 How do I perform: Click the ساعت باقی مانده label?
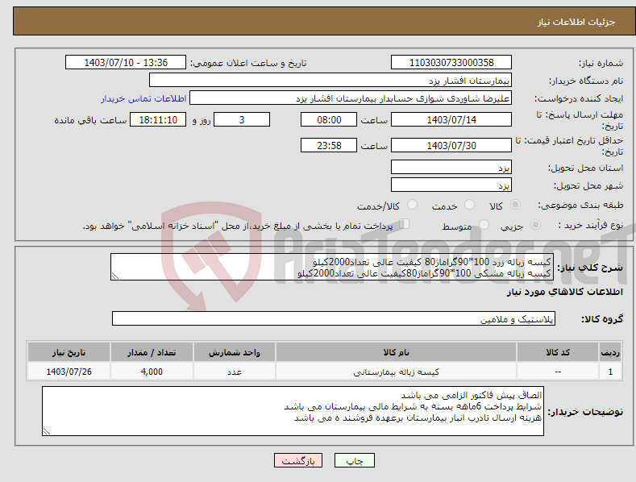90,120
